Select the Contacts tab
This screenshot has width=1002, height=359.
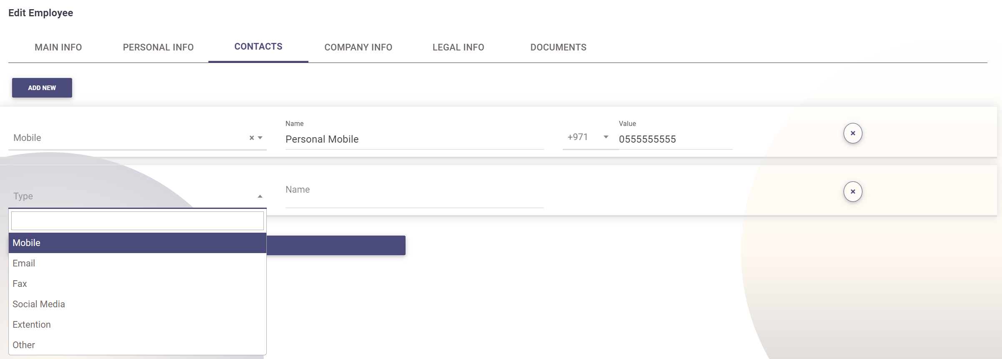[x=258, y=47]
